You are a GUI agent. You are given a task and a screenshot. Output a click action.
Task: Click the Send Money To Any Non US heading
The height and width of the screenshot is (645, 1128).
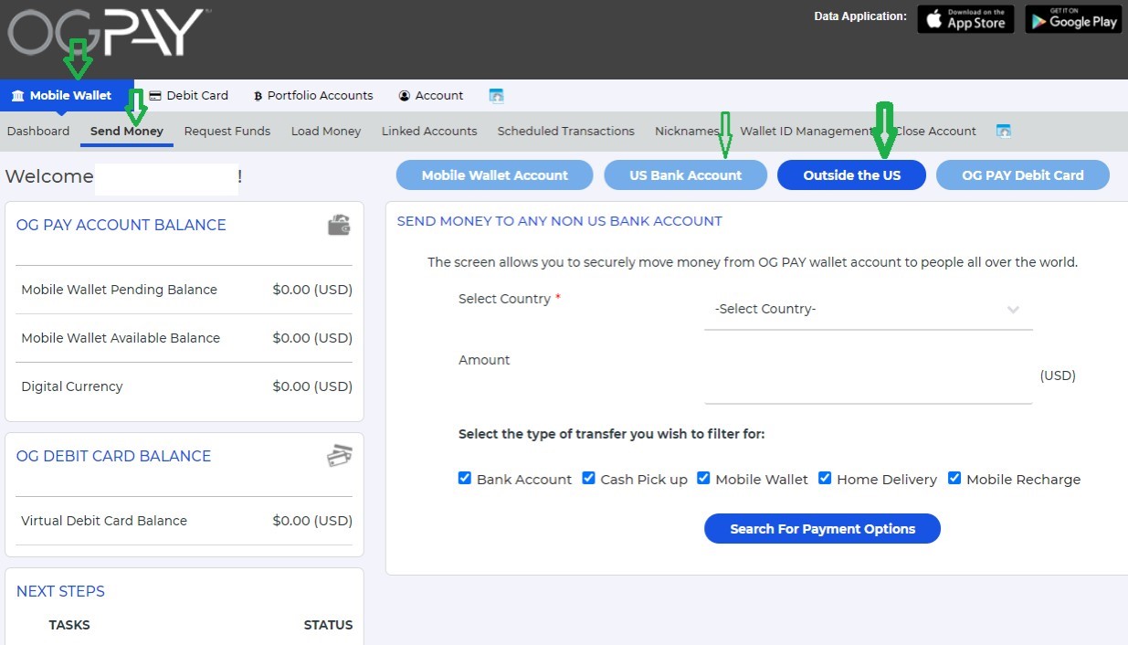(x=560, y=221)
